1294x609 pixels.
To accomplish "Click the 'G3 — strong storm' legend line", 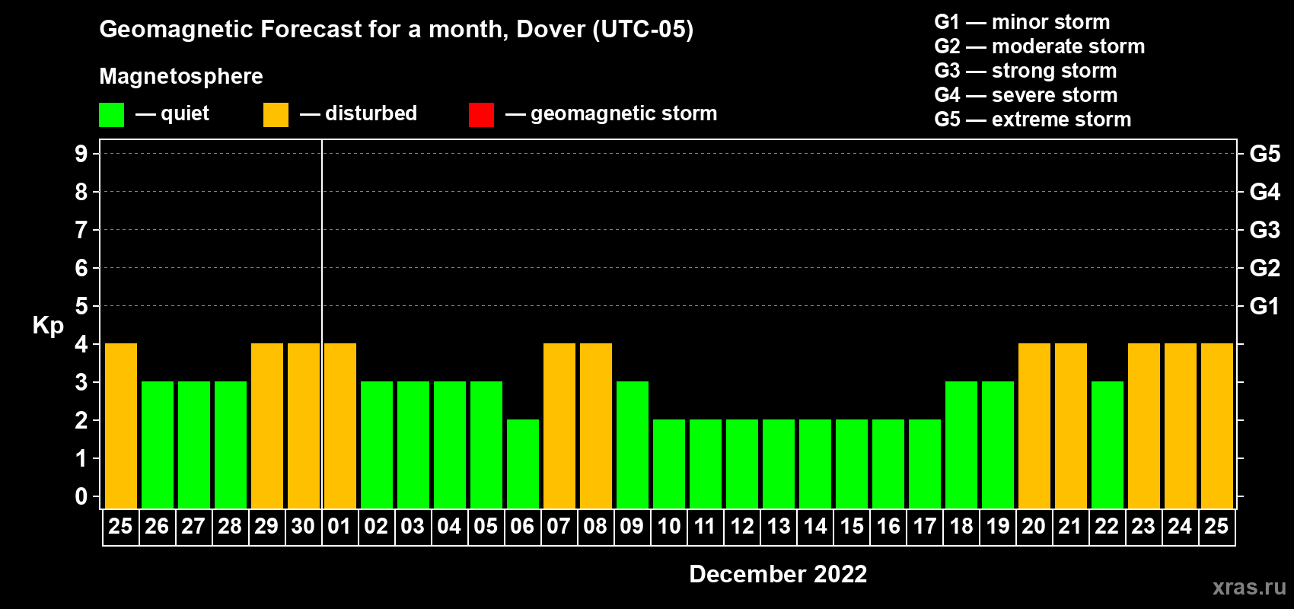I will pos(1025,71).
